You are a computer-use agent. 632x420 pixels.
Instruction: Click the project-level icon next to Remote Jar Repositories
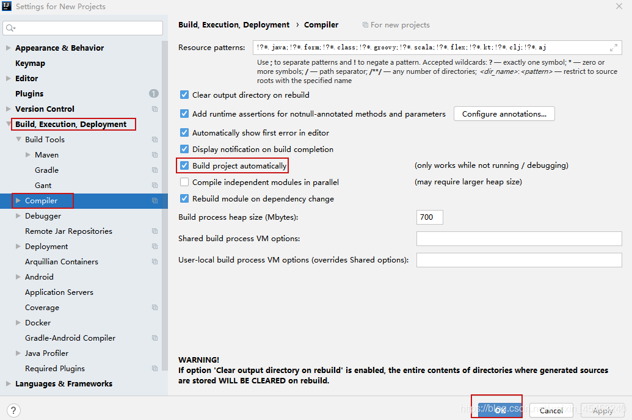coord(154,231)
